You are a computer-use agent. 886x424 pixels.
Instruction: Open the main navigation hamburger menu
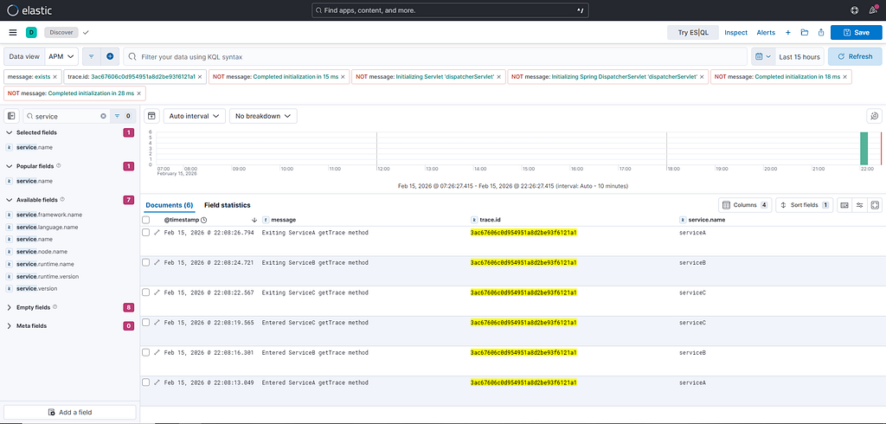(x=13, y=33)
